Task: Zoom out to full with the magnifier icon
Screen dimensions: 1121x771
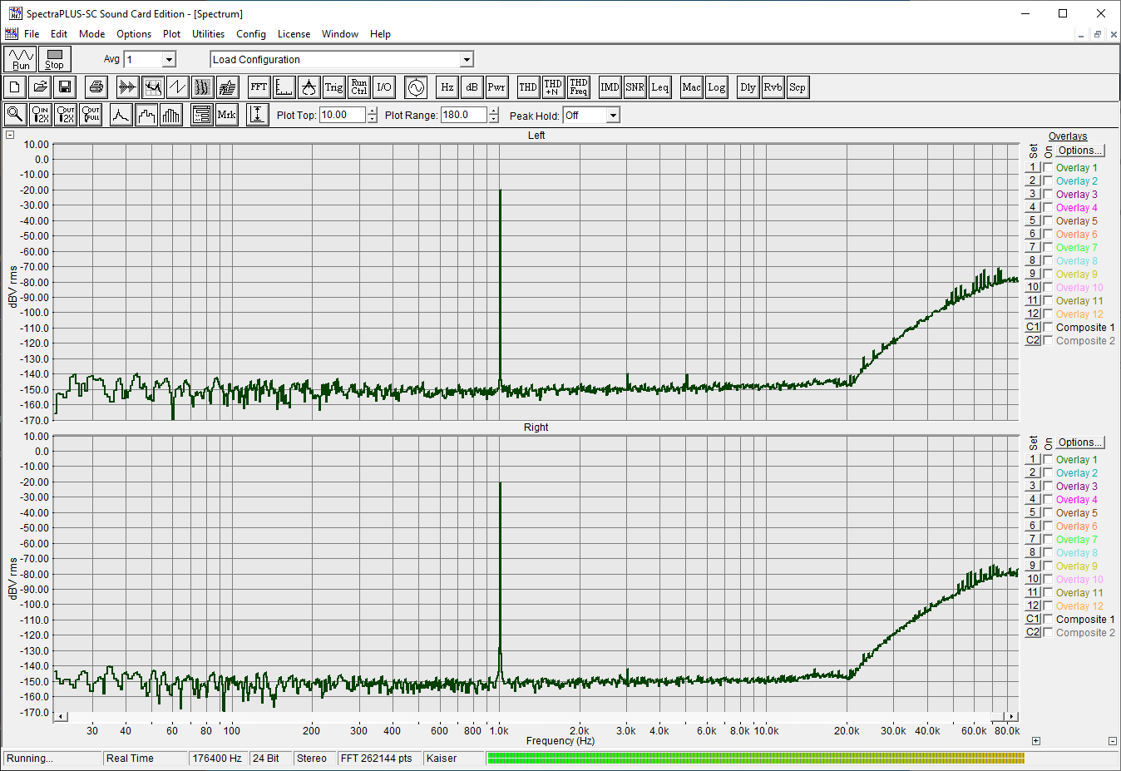Action: pyautogui.click(x=90, y=115)
